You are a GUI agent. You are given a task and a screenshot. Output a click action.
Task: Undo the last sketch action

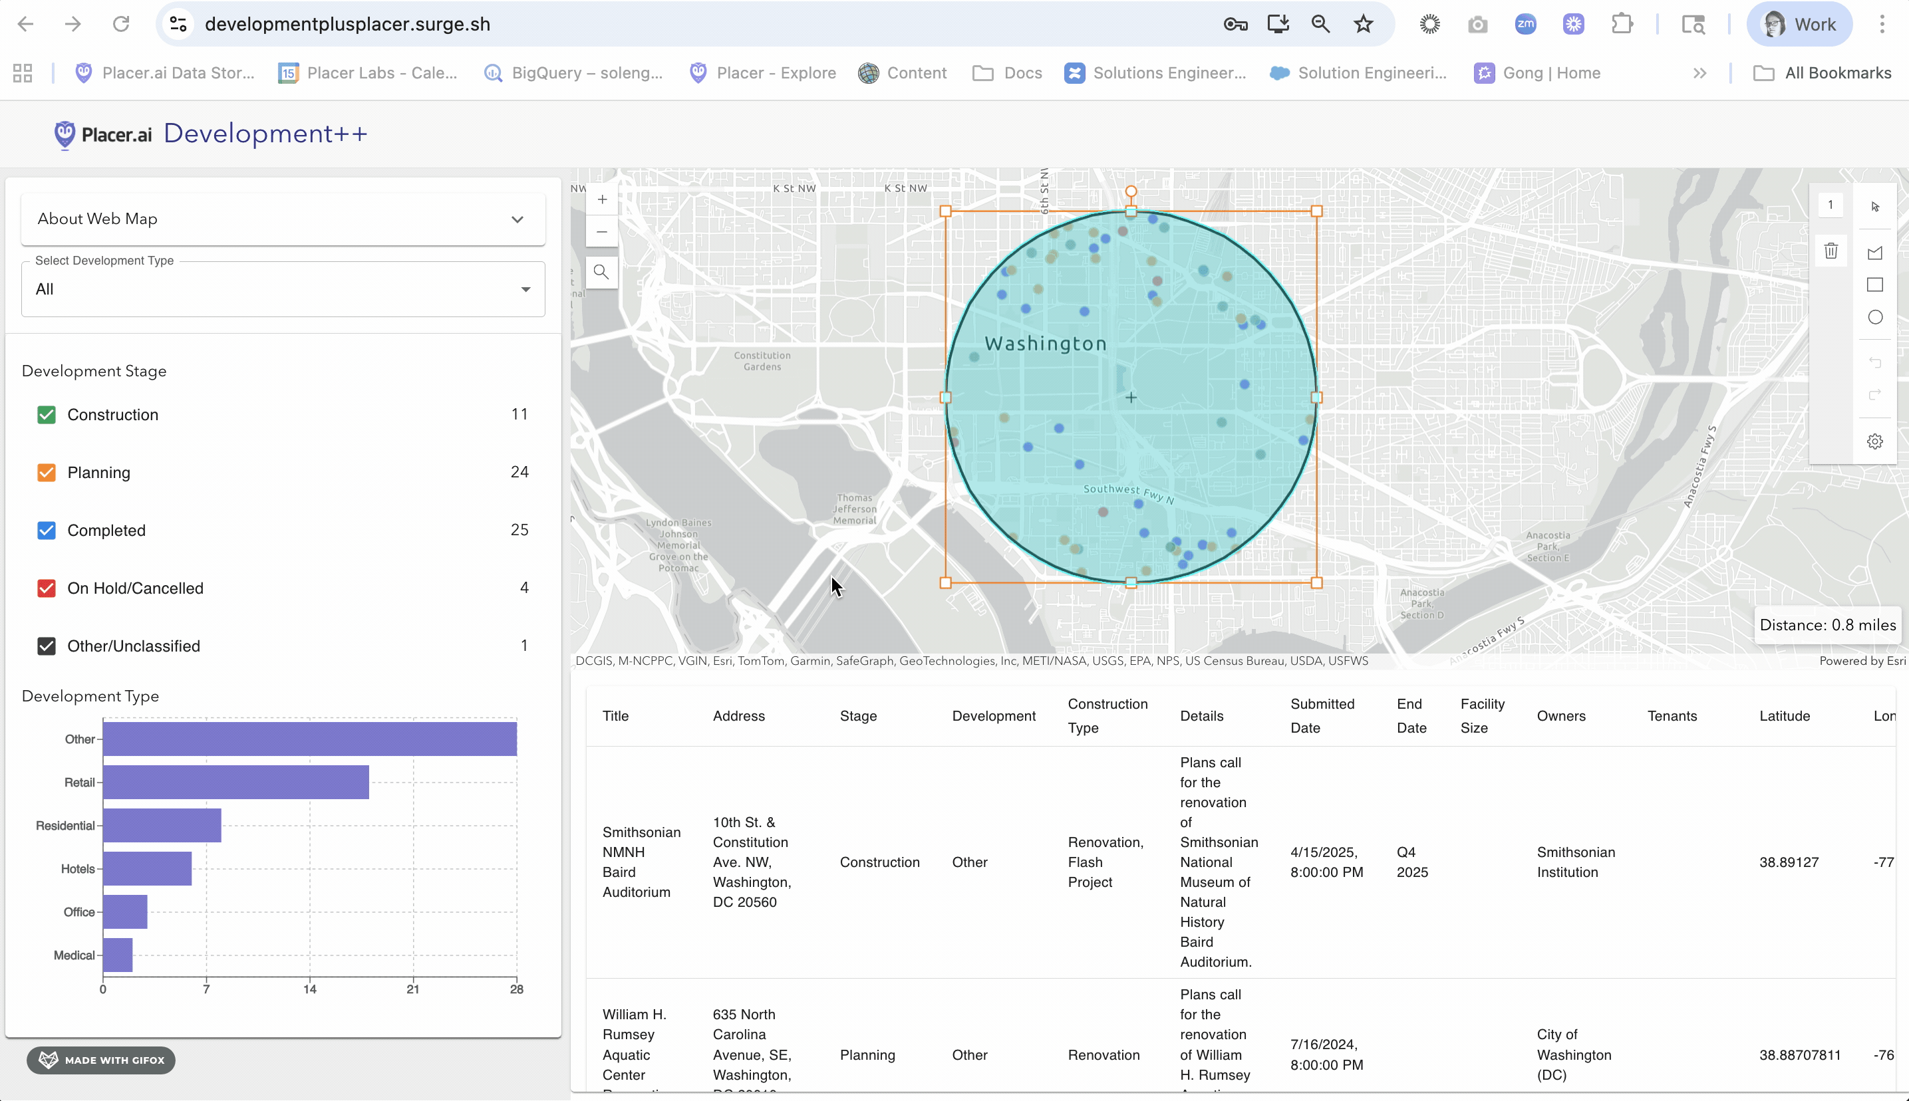click(1875, 363)
